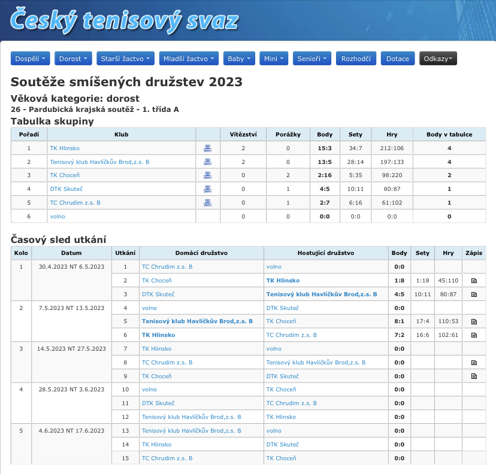Viewport: 496px width, 474px height.
Task: Open TK Choceň in standings table
Action: (65, 175)
